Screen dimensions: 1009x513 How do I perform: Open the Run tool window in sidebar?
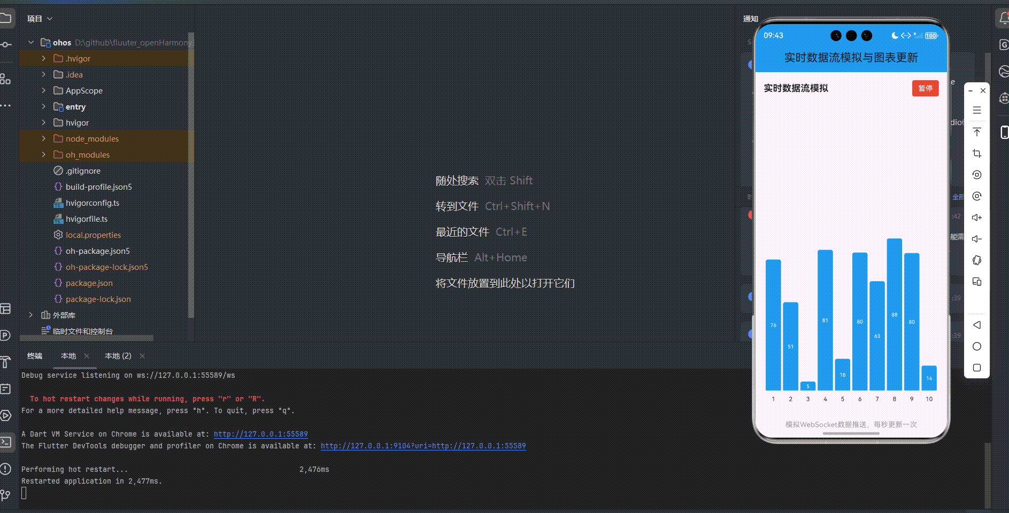(6, 415)
